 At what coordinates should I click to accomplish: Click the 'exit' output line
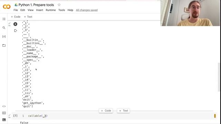coord(27,100)
